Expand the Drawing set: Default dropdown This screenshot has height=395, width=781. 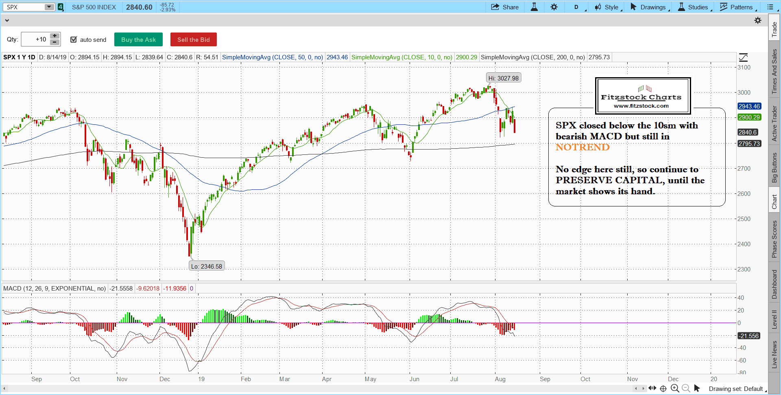(737, 389)
